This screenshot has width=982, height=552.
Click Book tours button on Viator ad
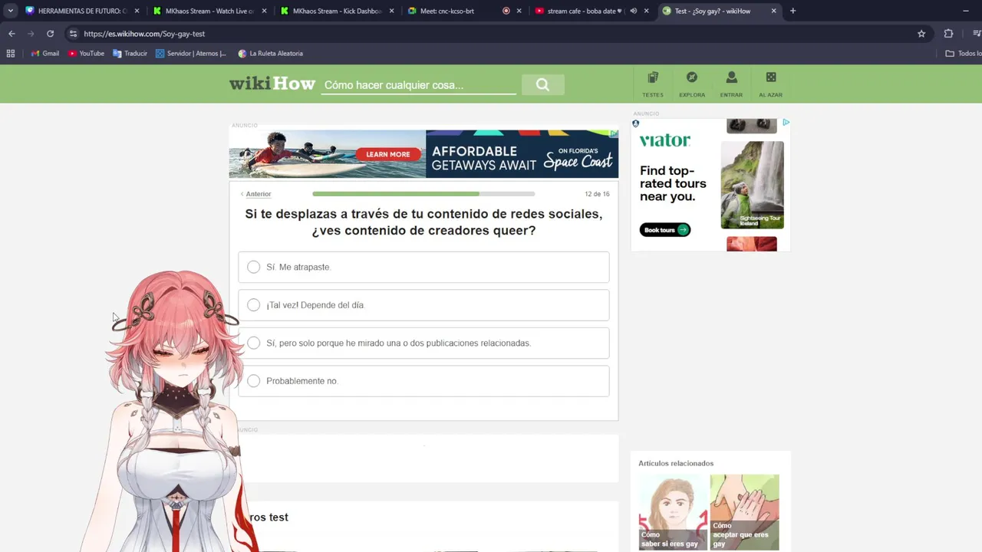pos(665,230)
